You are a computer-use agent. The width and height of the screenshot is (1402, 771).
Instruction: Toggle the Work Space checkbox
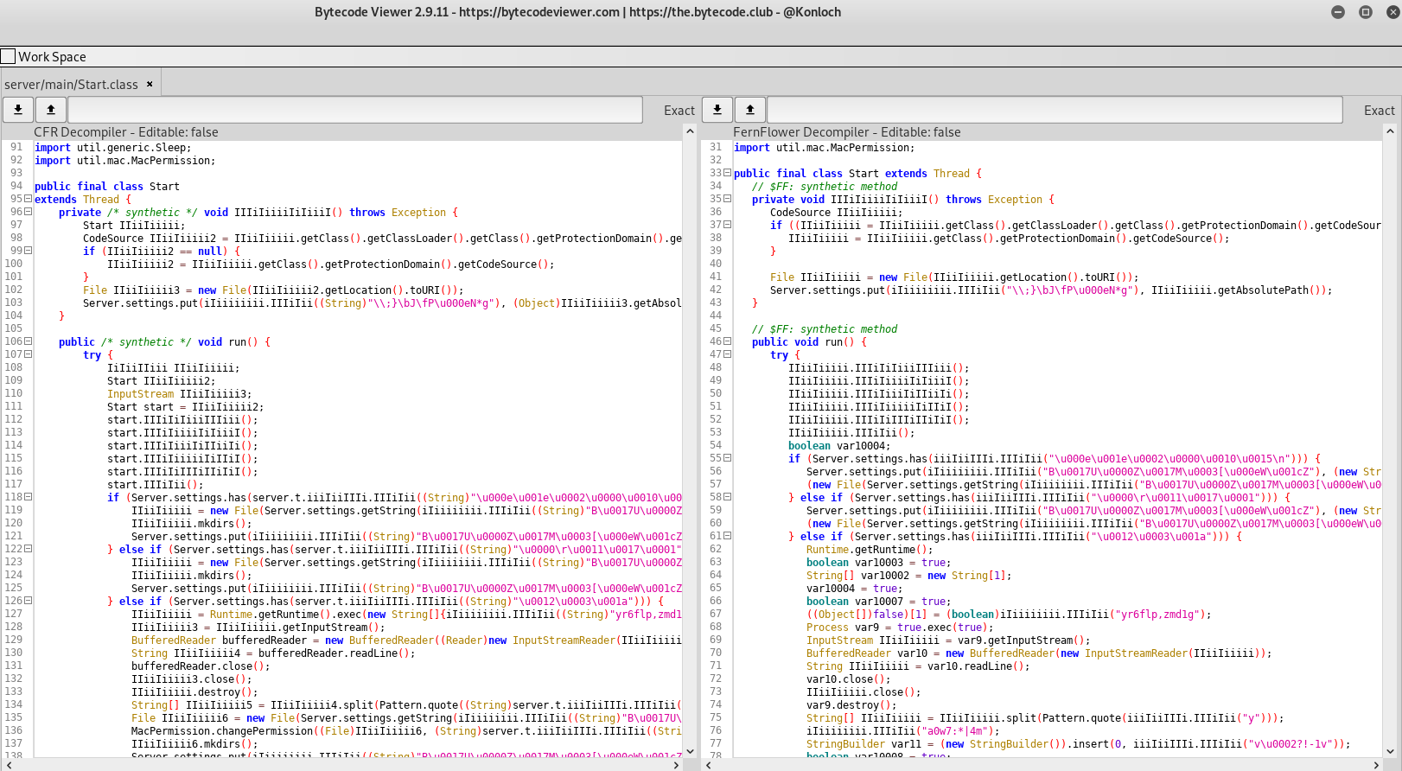(9, 56)
